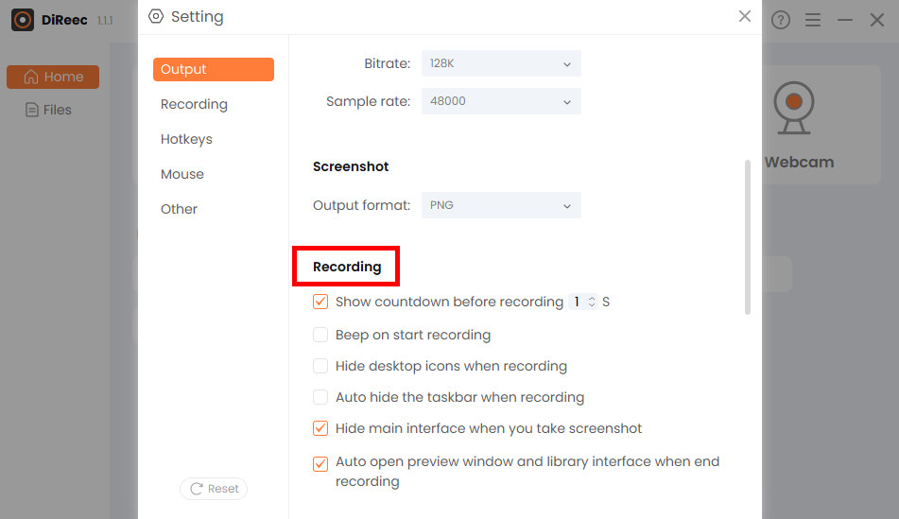Click the Webcam recorder icon
The width and height of the screenshot is (899, 519).
pos(794,109)
